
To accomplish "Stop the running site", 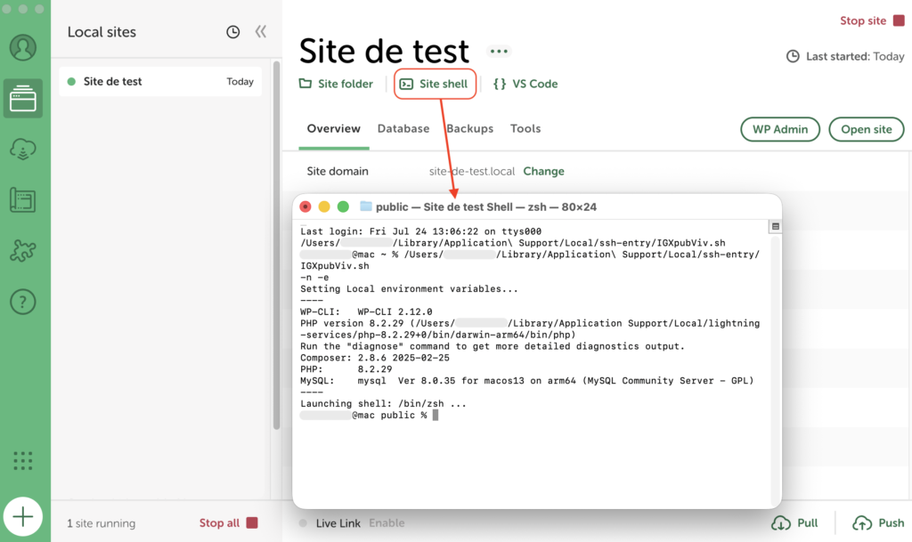I will 872,20.
